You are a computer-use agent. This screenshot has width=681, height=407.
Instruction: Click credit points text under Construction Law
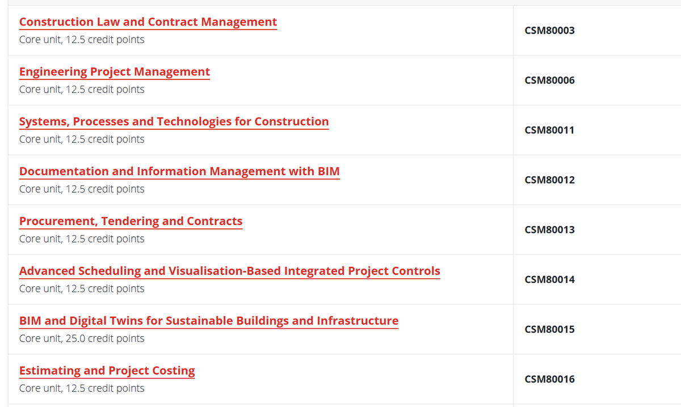(x=82, y=40)
